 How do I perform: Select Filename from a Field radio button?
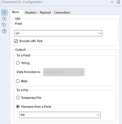pos(18,106)
